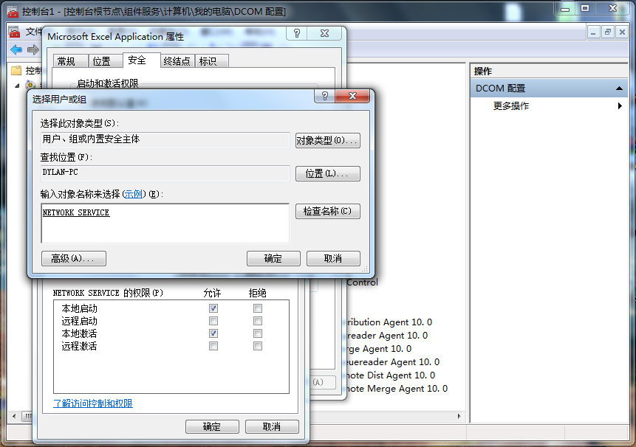Image resolution: width=636 pixels, height=447 pixels.
Task: Confirm with 确定 in 选择用户或组
Action: [x=273, y=259]
